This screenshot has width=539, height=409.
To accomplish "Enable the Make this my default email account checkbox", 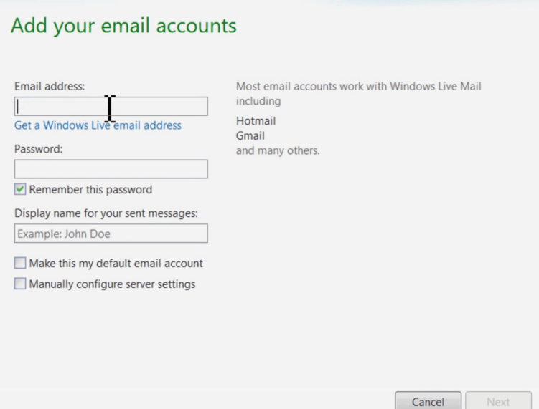I will 20,263.
